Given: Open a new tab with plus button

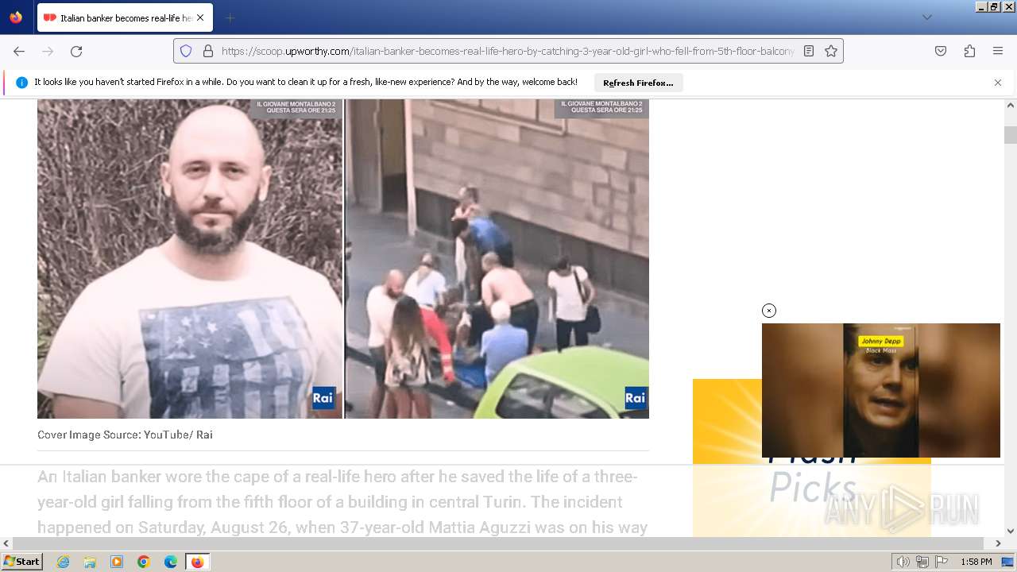Looking at the screenshot, I should tap(230, 17).
